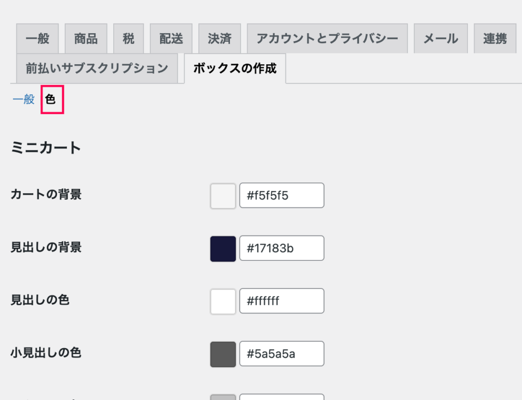Click the #17183b hex input field

click(281, 248)
